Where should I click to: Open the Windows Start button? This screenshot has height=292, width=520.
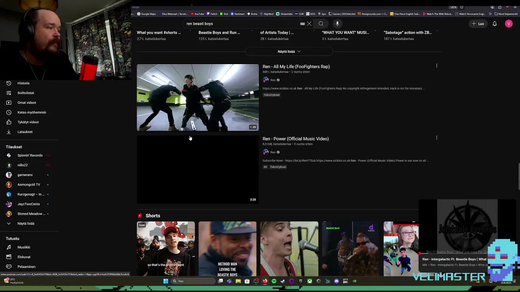tap(166, 281)
